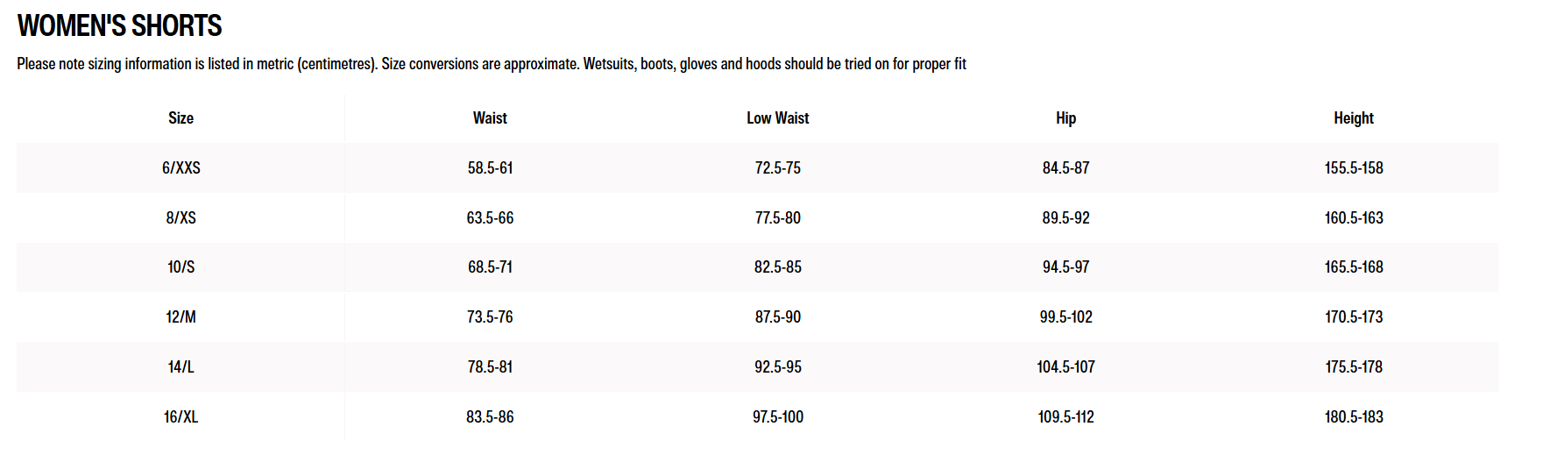Select height value 180.5-183
Screen dimensions: 1543x455
coord(1353,417)
